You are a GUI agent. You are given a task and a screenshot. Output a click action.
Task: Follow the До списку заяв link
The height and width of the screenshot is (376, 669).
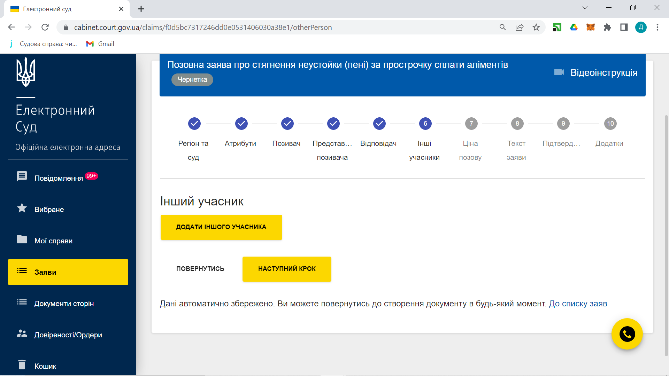coord(578,304)
